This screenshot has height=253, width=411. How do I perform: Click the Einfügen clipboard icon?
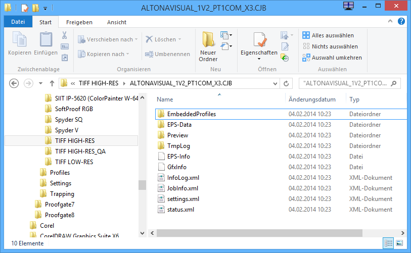tap(45, 40)
